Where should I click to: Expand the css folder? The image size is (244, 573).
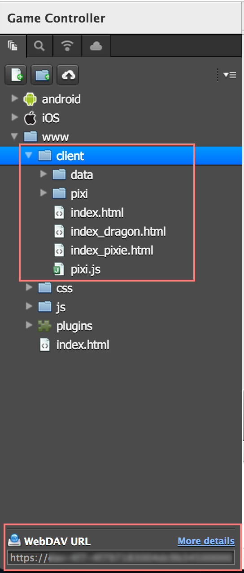(29, 287)
